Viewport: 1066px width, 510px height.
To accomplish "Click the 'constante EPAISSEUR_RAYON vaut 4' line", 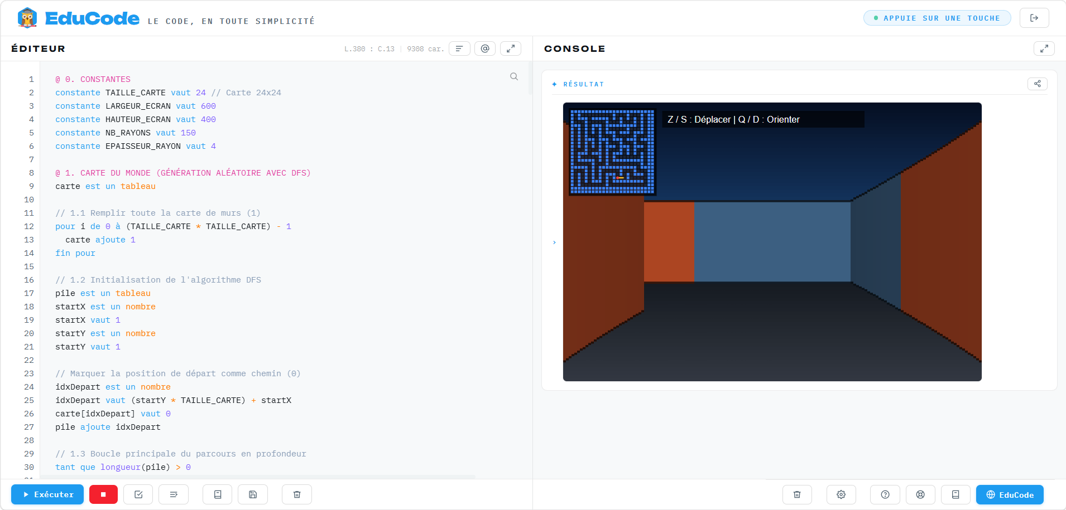I will click(136, 146).
